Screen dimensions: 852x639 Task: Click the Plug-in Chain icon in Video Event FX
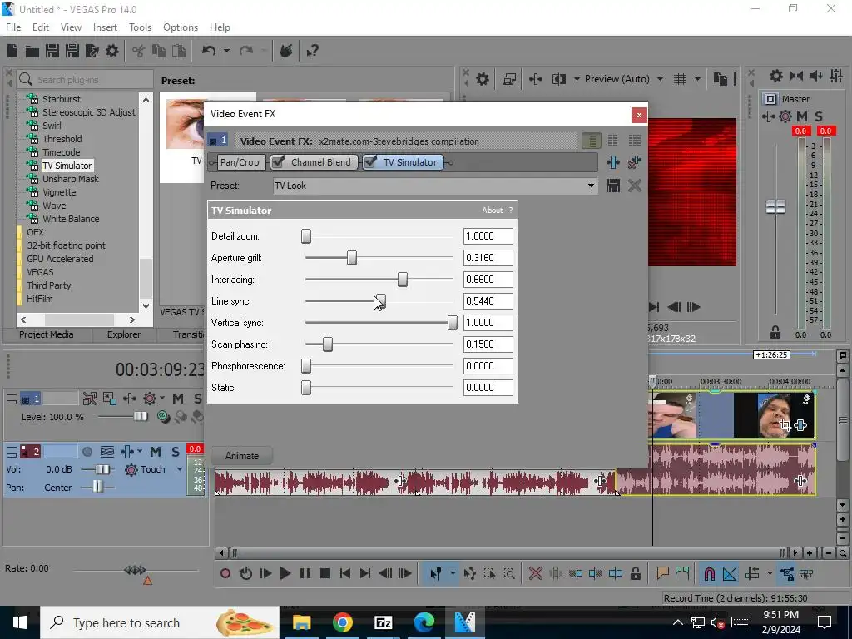(613, 162)
